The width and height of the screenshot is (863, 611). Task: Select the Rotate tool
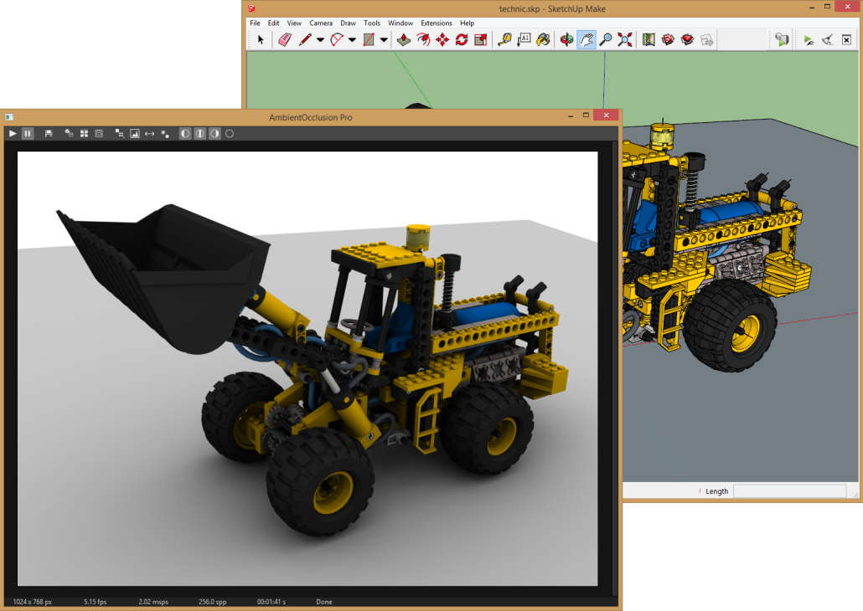click(x=462, y=39)
